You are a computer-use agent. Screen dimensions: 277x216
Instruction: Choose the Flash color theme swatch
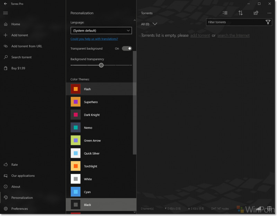pyautogui.click(x=75, y=89)
